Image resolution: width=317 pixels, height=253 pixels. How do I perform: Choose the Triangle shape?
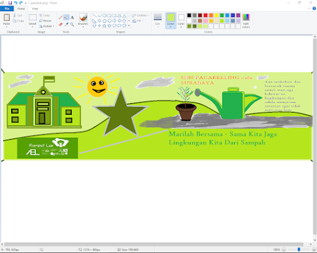coord(124,16)
